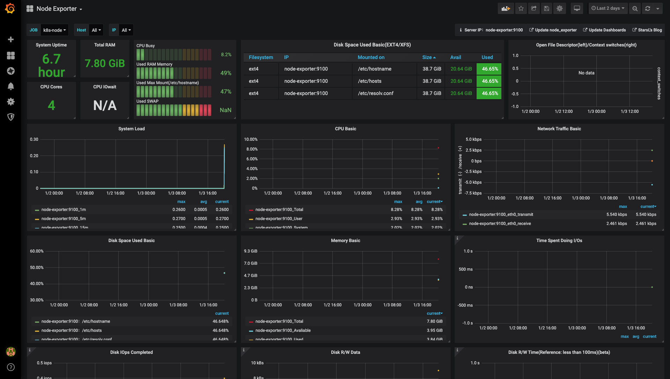Open the Update node_exporter link
Viewport: 670px width, 379px height.
pyautogui.click(x=553, y=30)
